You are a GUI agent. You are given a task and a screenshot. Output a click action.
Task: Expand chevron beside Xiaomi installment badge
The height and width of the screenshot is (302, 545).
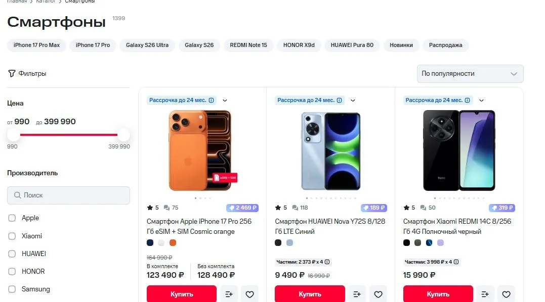481,100
